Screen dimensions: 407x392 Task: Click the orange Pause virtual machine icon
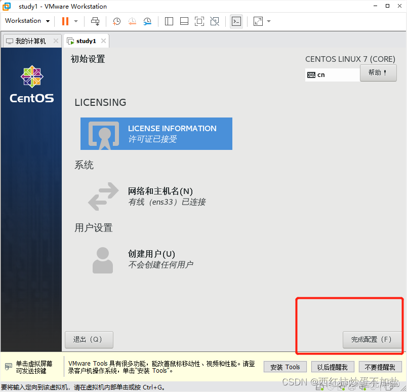65,21
